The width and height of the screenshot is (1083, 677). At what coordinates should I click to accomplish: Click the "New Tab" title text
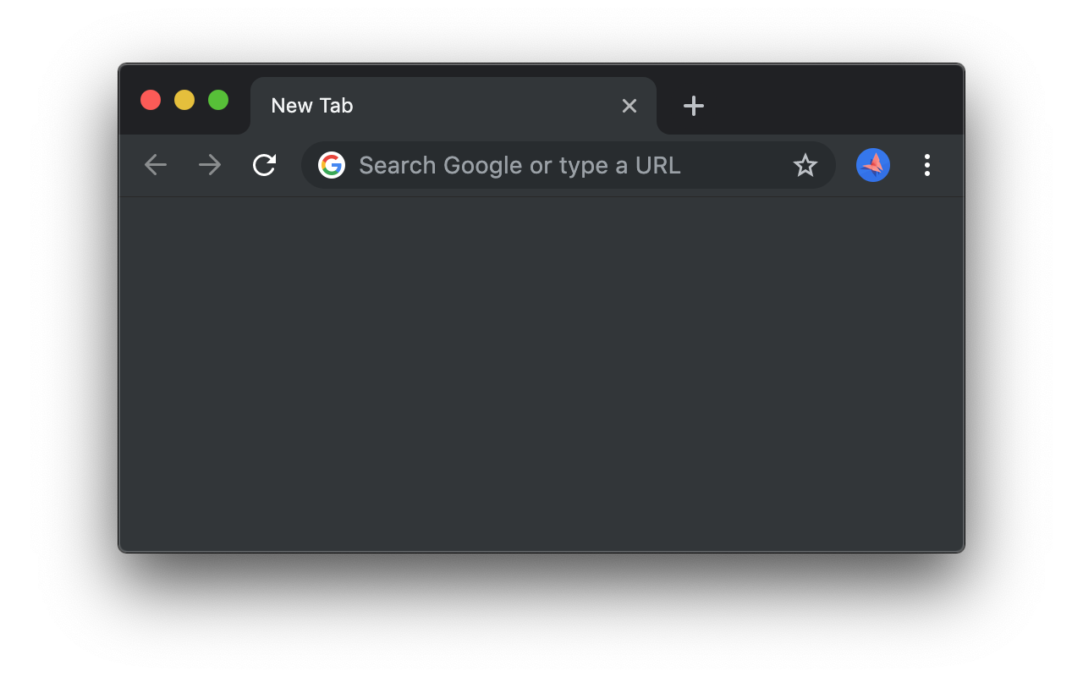coord(312,106)
